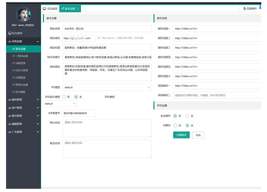Expand the 视频管理 sidebar menu

pos(23,124)
